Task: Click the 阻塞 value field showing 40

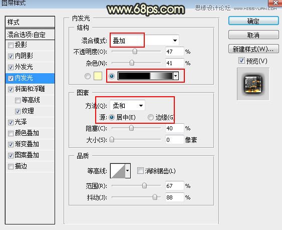Action: click(x=174, y=128)
